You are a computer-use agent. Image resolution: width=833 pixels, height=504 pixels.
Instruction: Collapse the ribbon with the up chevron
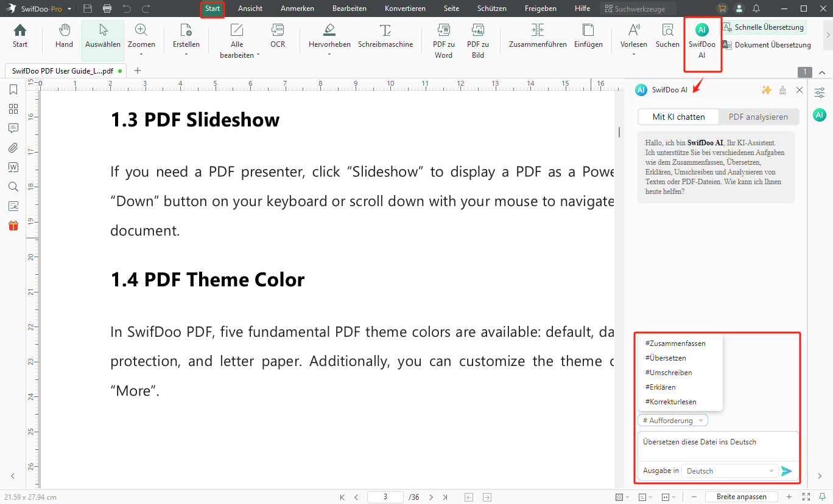pyautogui.click(x=822, y=72)
